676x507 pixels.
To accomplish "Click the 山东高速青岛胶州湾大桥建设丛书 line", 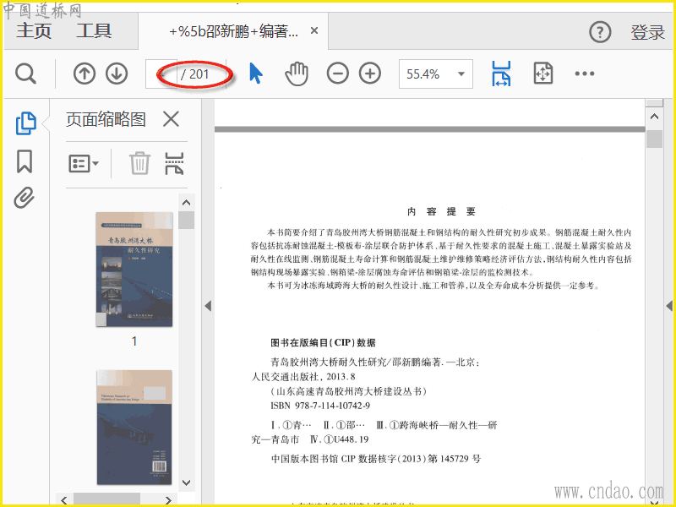I will 348,391.
